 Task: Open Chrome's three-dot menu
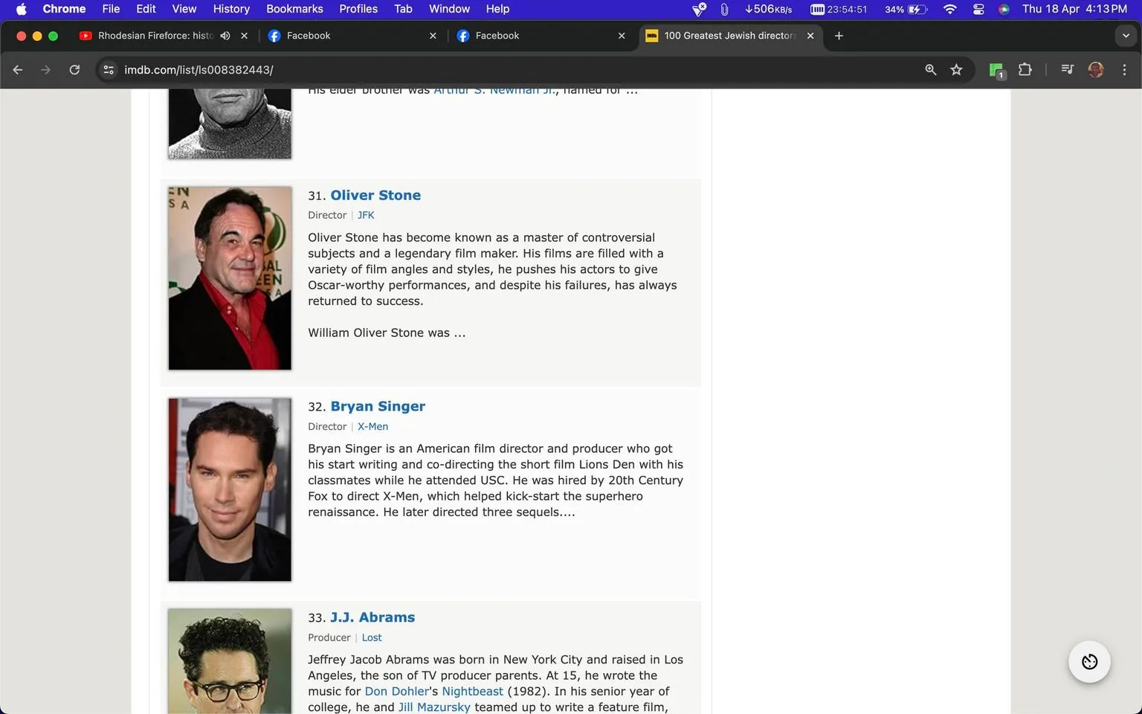(1125, 69)
